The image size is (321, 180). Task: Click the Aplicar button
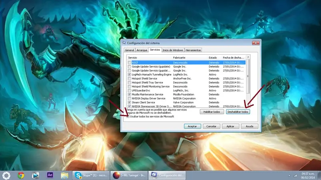230,127
